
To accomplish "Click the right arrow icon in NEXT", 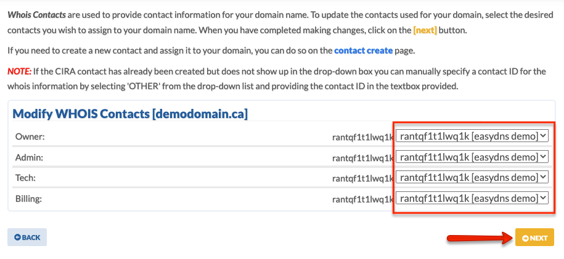I will (x=526, y=238).
